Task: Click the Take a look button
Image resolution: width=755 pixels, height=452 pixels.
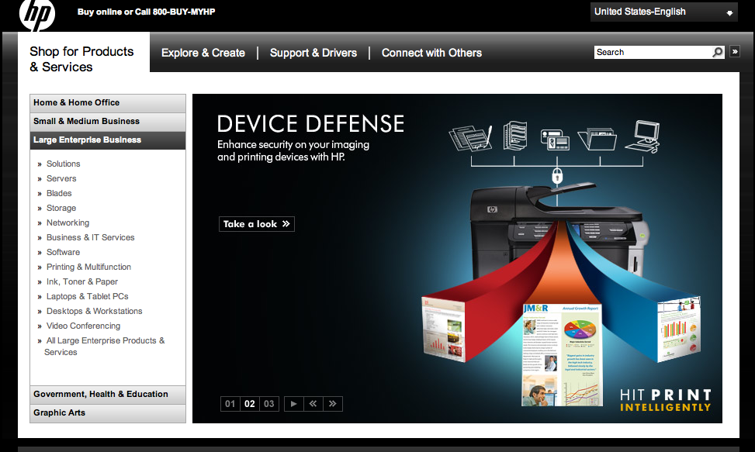Action: 257,224
